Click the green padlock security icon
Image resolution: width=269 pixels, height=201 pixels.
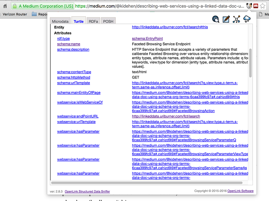click(x=15, y=6)
